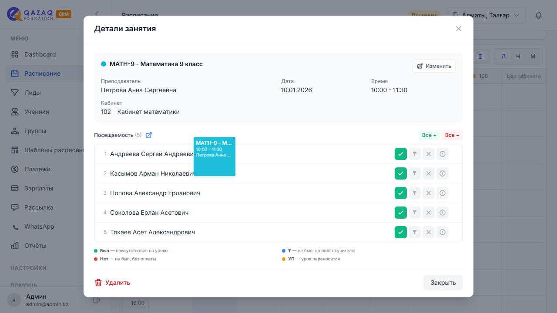
Task: Set lesson-postponed status for Андреева Сергей
Action: (x=443, y=154)
